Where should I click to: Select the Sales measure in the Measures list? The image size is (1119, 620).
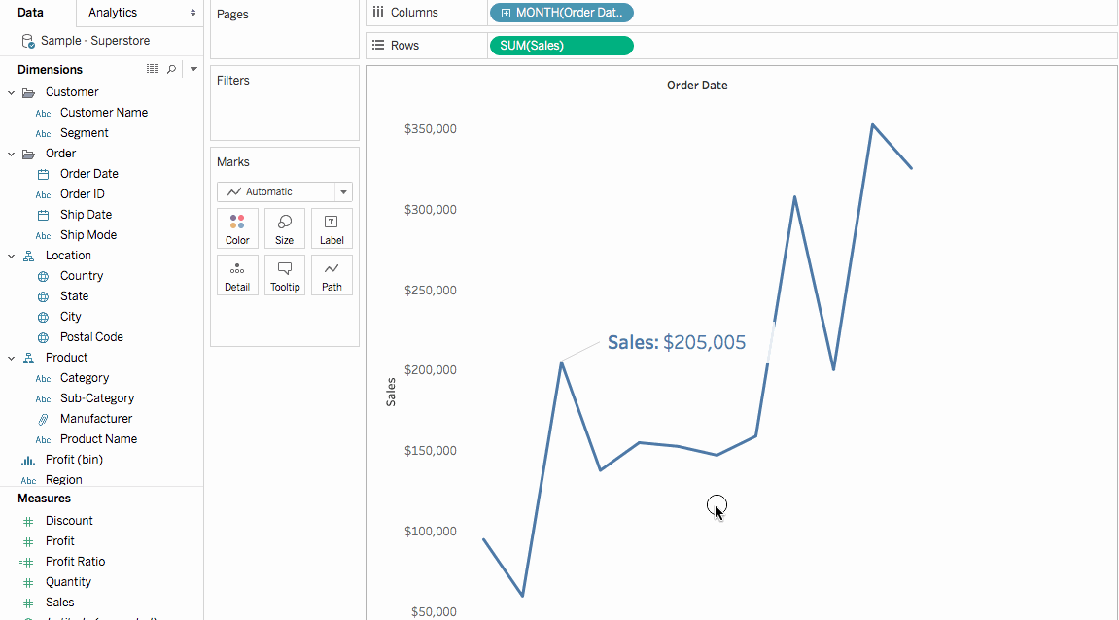pos(59,603)
